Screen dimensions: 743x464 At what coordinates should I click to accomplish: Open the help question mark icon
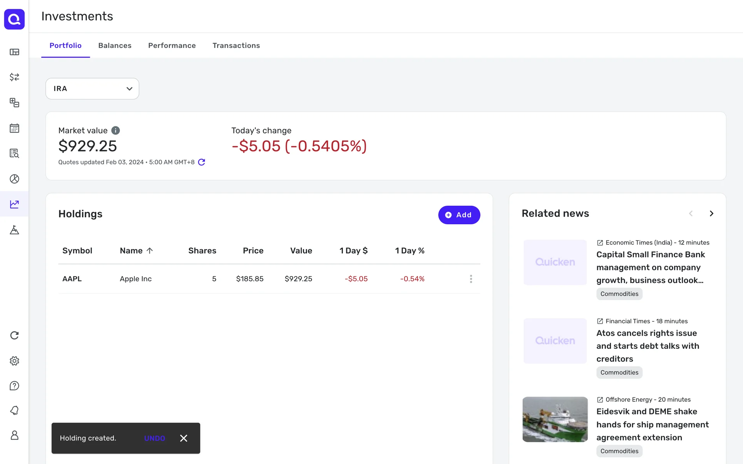[x=14, y=386]
